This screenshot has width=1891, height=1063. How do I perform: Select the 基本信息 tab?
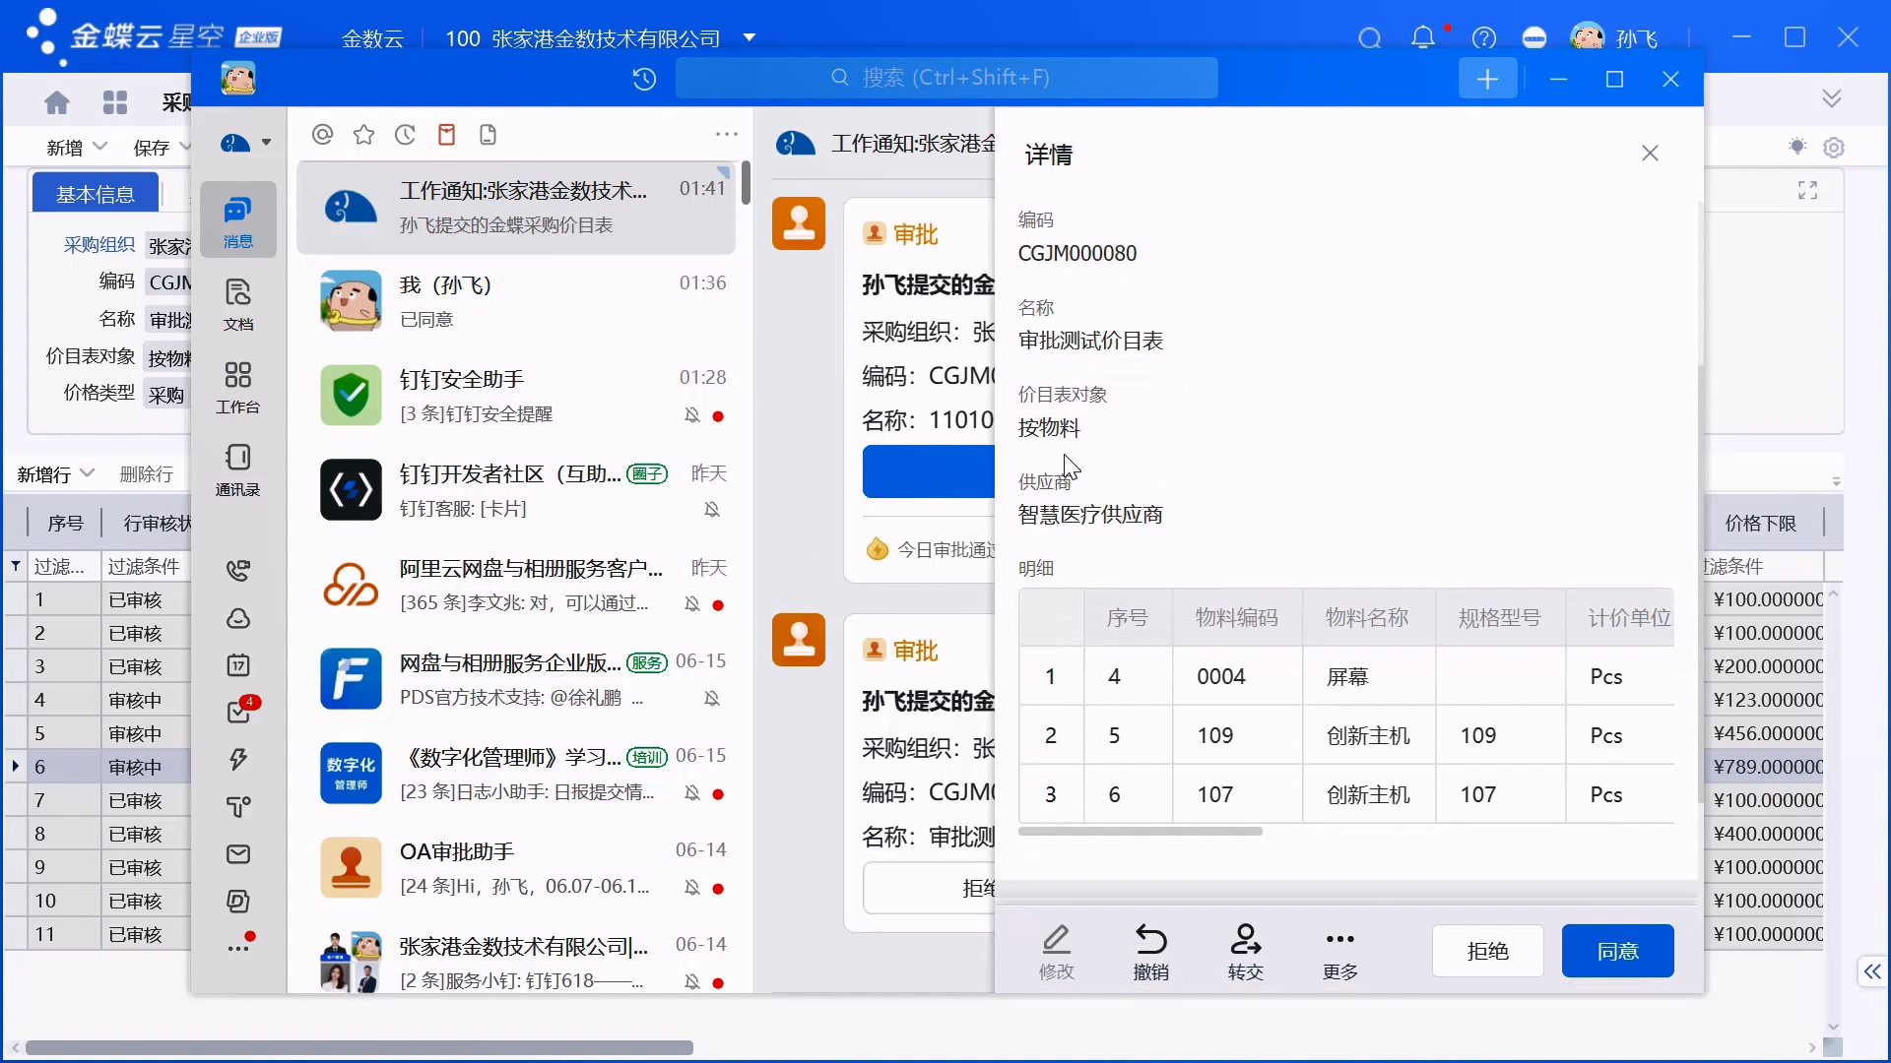point(96,193)
